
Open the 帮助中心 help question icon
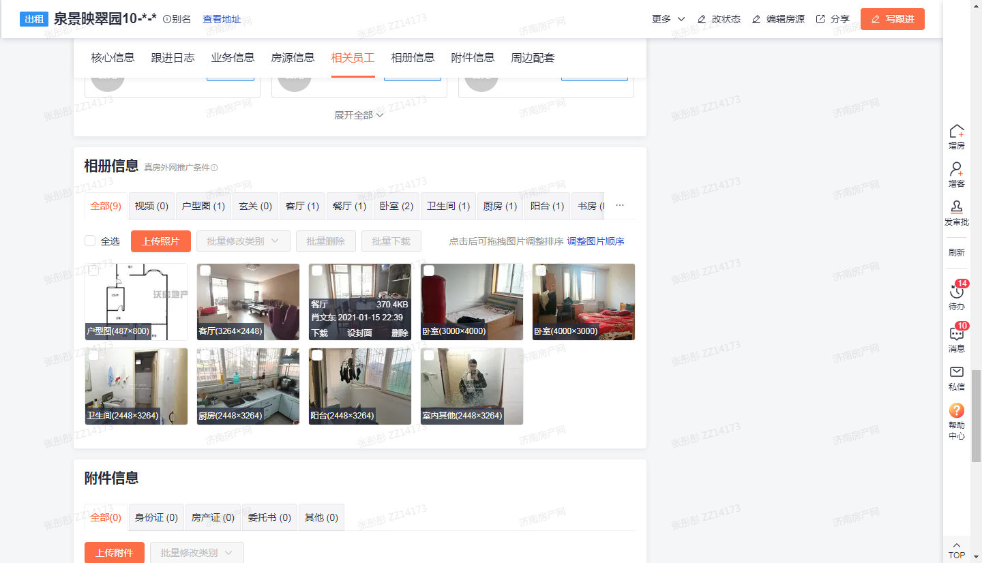pyautogui.click(x=957, y=410)
